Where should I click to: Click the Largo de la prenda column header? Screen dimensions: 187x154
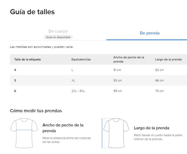[x=168, y=59]
